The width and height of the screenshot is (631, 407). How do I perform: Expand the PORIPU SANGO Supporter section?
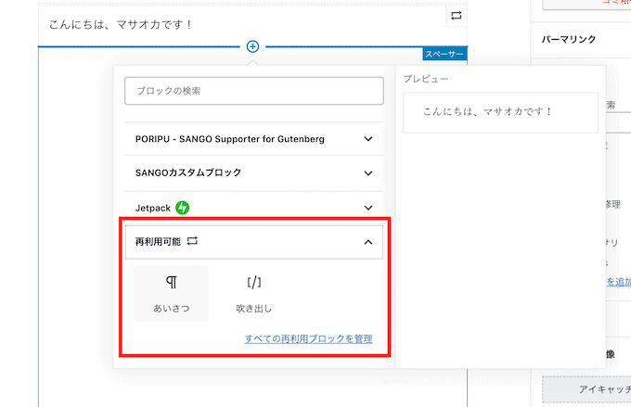(254, 139)
